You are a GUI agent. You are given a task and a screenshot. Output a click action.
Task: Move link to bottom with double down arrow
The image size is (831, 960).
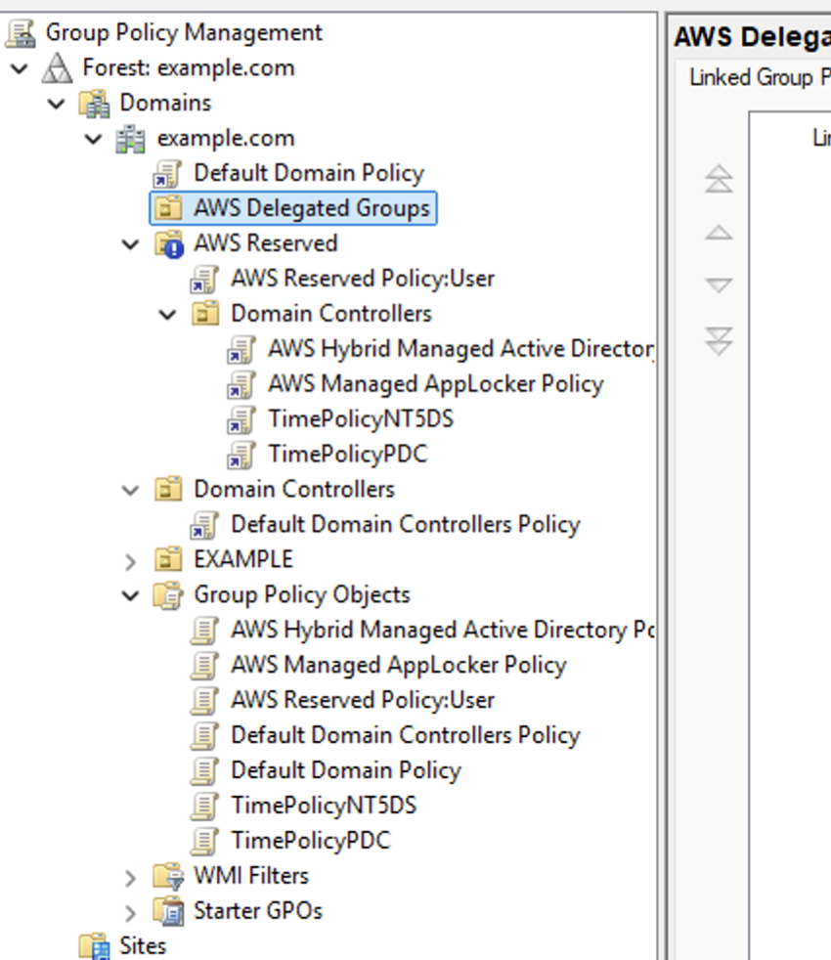coord(719,340)
